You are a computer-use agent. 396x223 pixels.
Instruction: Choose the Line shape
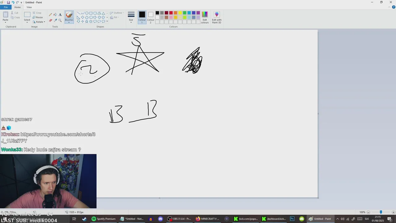78,13
